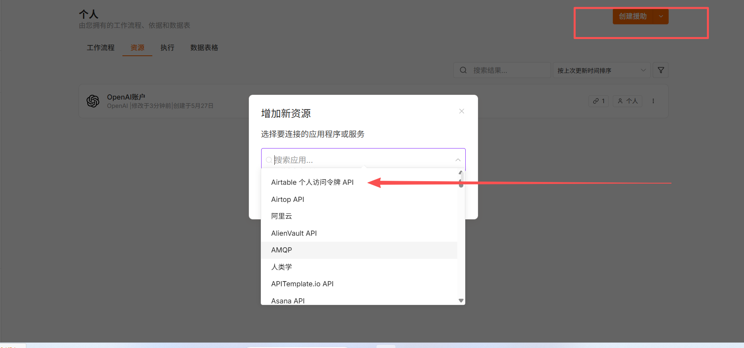Collapse the app search dropdown chevron
Screen dimensions: 744x348
[x=458, y=160]
